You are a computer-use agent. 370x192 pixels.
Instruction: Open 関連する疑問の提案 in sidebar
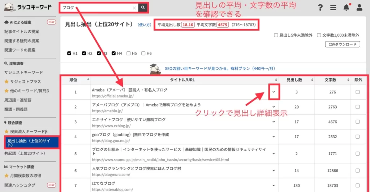[x=22, y=41]
